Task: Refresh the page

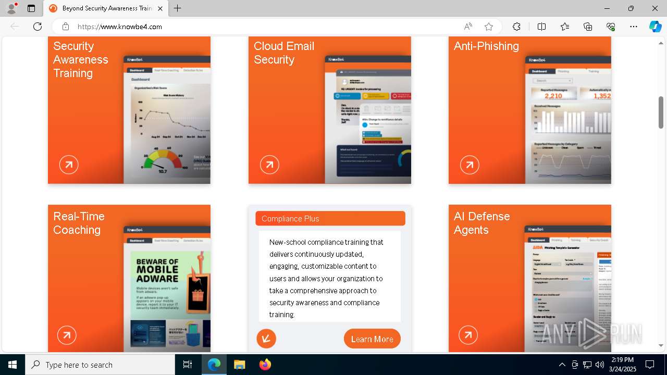Action: click(38, 27)
